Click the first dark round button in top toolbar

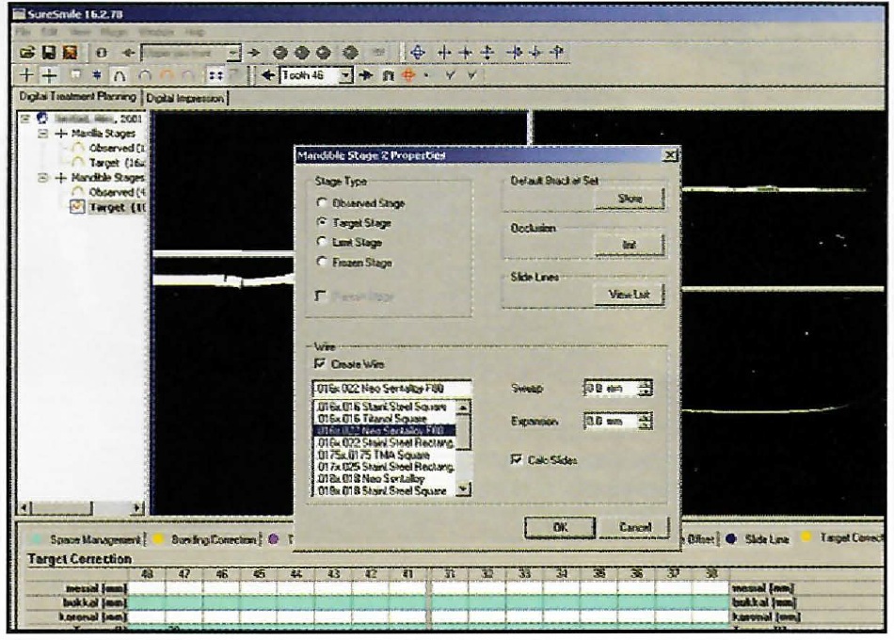coord(279,53)
